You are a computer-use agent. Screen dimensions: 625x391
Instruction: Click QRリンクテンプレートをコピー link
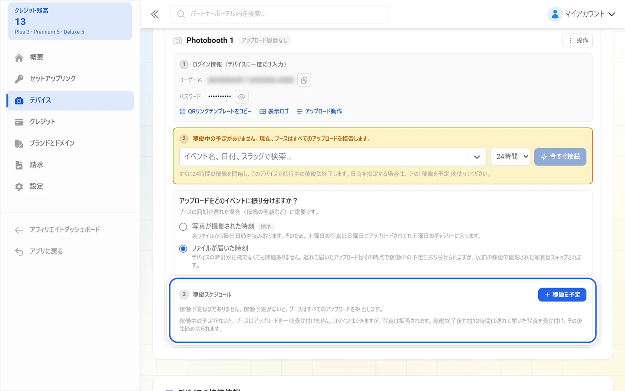[x=216, y=112]
